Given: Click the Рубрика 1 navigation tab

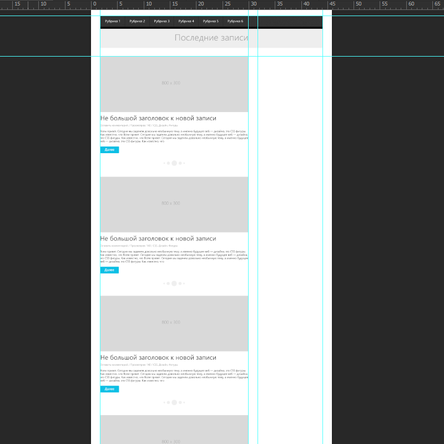Looking at the screenshot, I should point(113,21).
